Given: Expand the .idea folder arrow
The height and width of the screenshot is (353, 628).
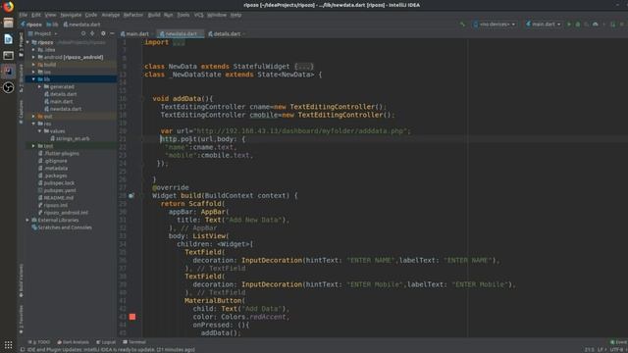Looking at the screenshot, I should click(x=33, y=50).
